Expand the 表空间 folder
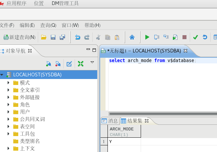Viewport: 217px width, 152px height. tap(8, 126)
